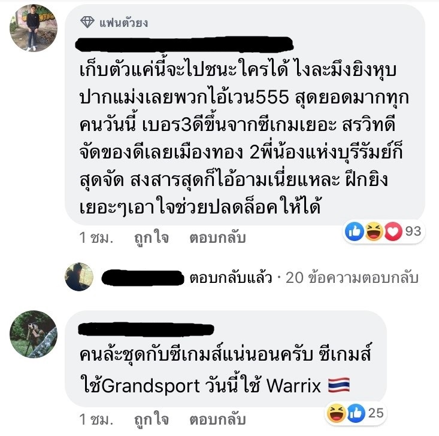
Task: Click the laughing emoji on second comment
Action: (337, 413)
